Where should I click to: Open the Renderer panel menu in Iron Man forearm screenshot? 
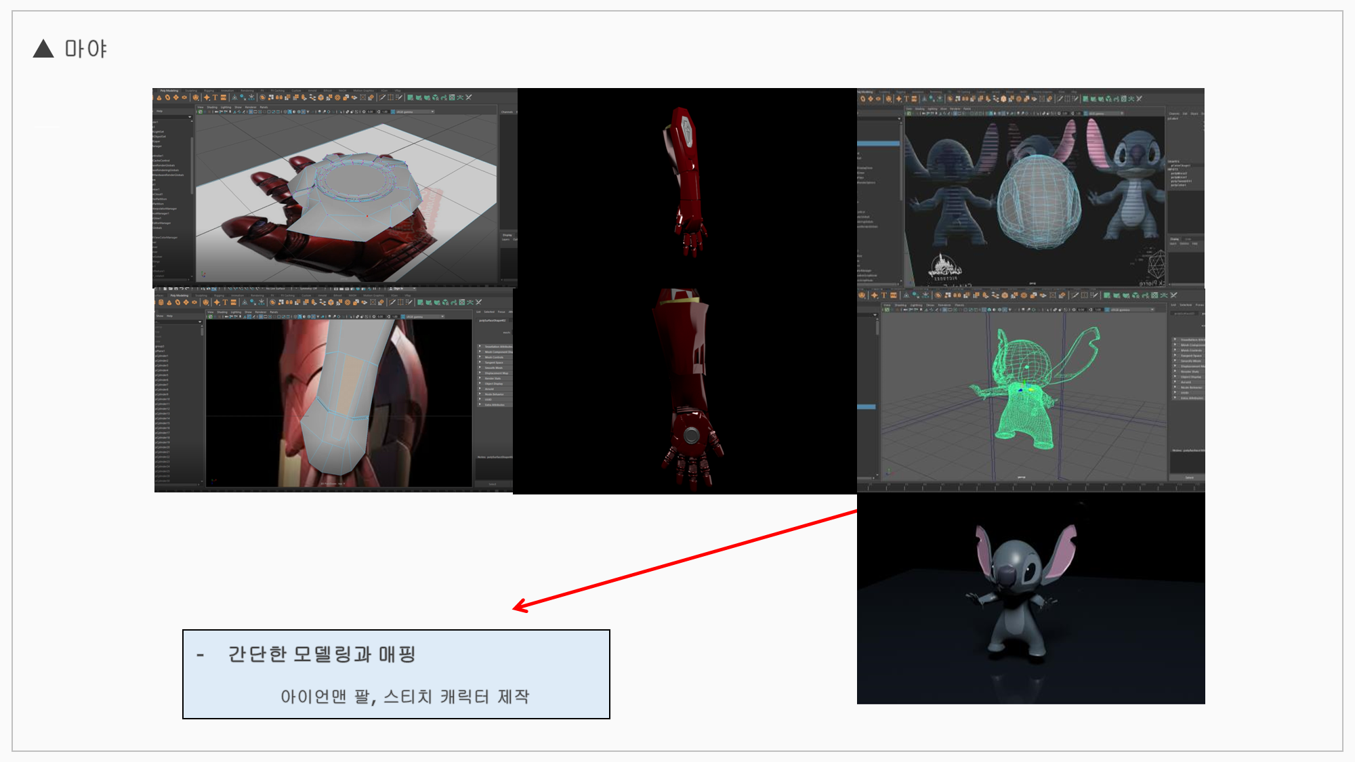point(261,312)
